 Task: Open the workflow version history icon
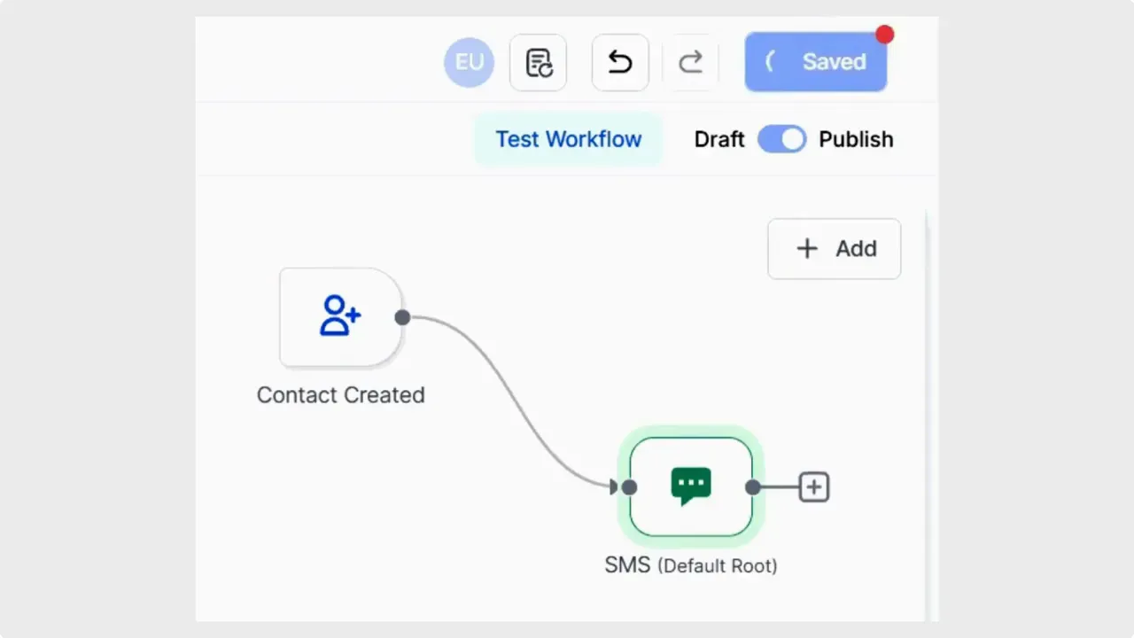538,62
